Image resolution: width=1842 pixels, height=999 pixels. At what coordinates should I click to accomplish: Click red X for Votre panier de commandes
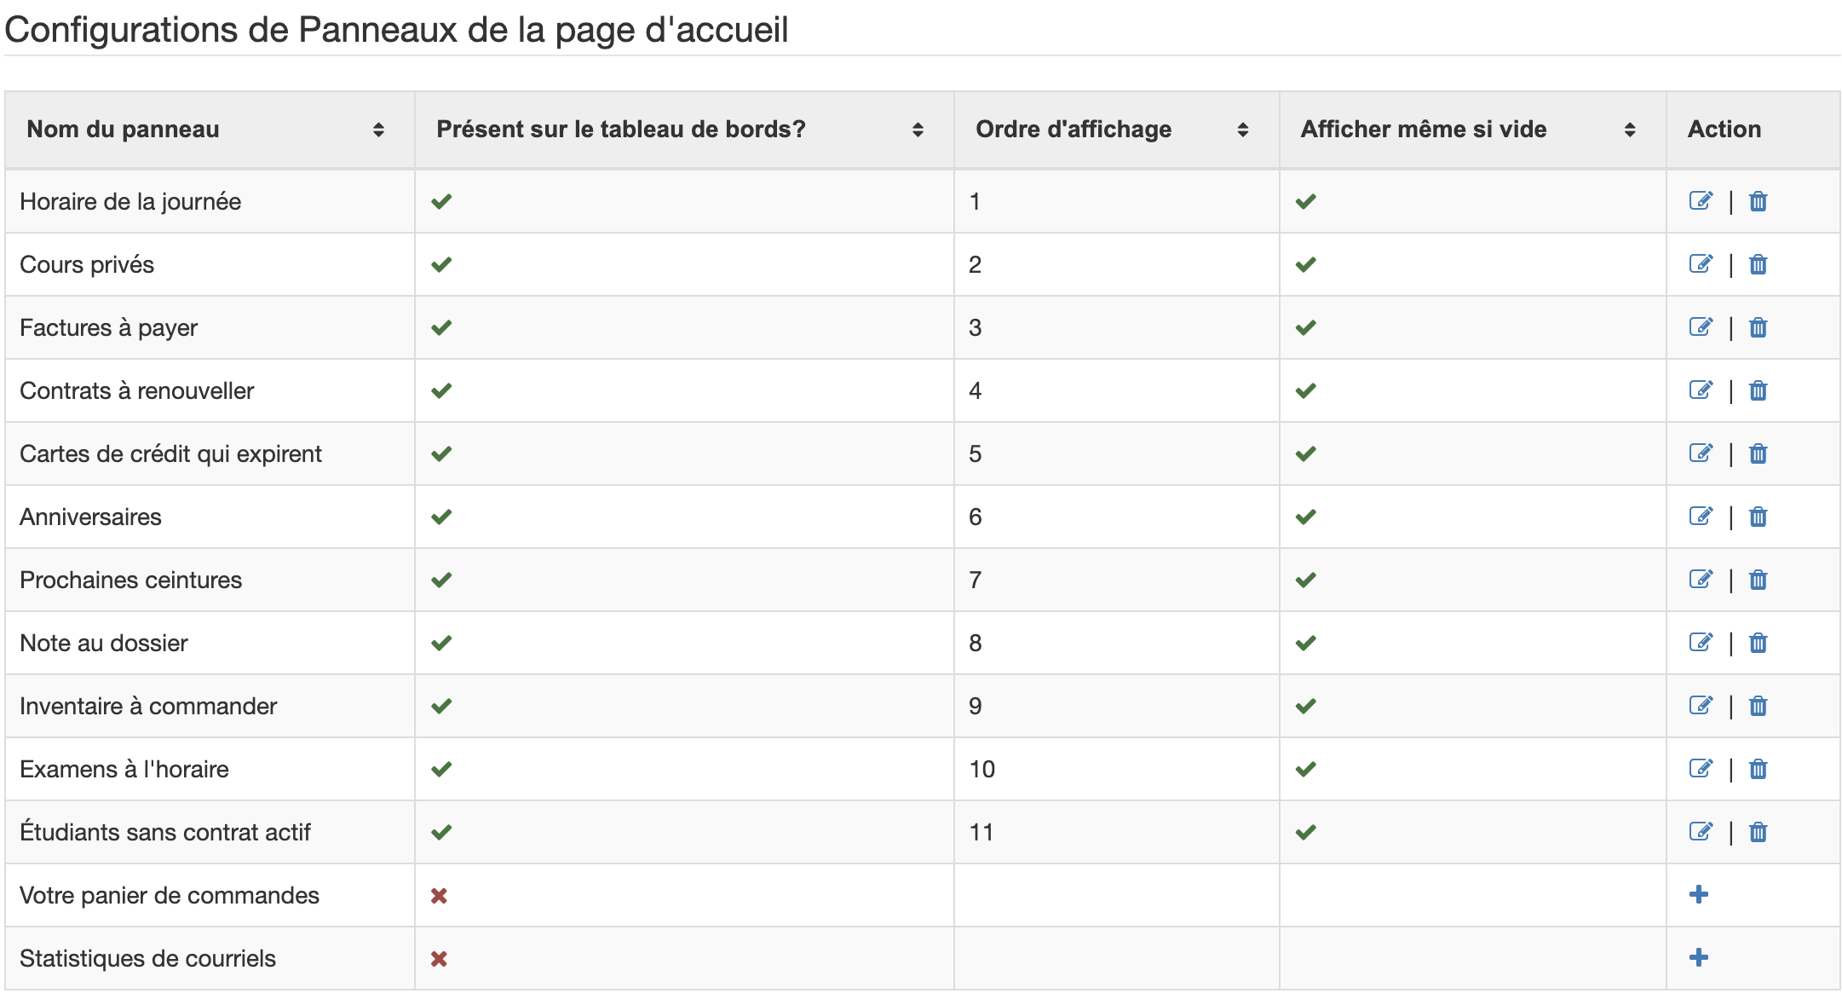click(439, 896)
